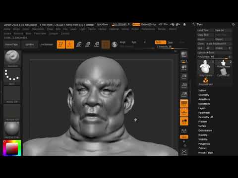Viewport: 238px width, 178px height.
Task: Expand the Subtool sub-palette
Action: (202, 90)
